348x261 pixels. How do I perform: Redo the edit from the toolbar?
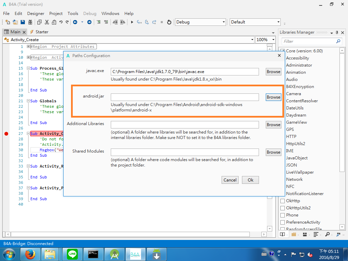(x=67, y=22)
